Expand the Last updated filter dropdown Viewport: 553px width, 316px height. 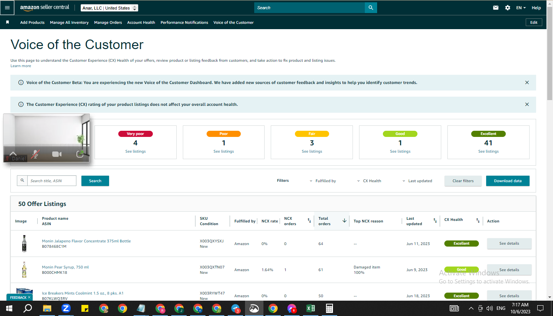point(417,181)
